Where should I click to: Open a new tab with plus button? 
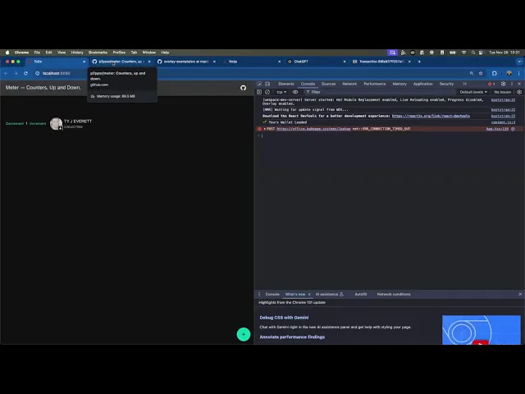point(419,62)
